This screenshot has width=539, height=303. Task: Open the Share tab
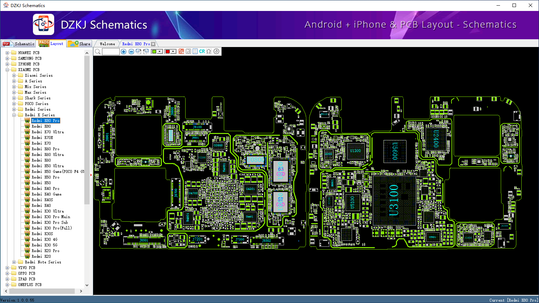(x=79, y=44)
